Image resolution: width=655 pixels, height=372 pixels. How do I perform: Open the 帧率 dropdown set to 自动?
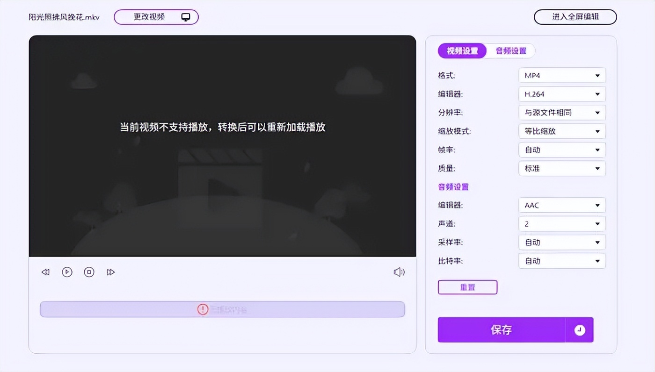561,150
